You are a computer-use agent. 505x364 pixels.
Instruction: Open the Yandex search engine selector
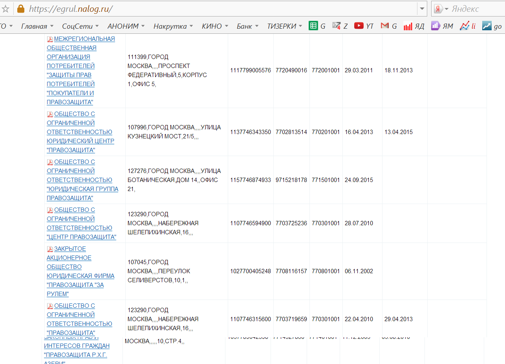[441, 9]
